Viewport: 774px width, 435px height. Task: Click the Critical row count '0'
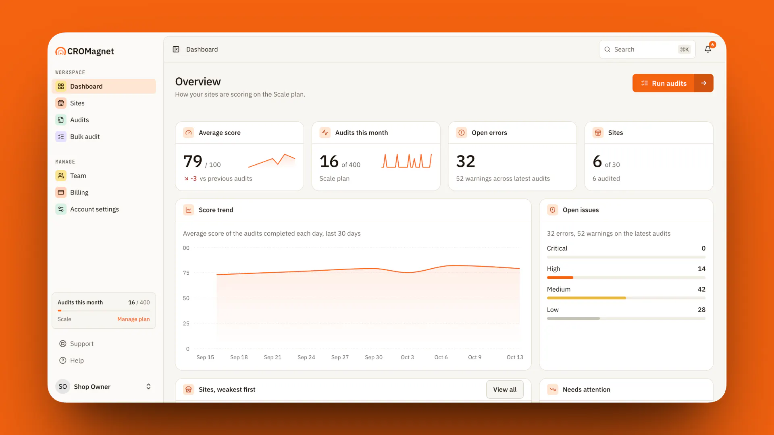[x=703, y=249]
